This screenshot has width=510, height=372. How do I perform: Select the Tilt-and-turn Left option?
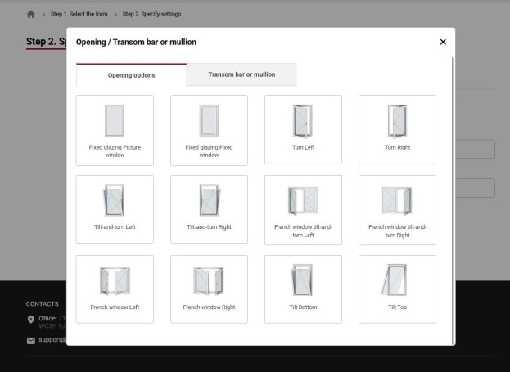115,209
